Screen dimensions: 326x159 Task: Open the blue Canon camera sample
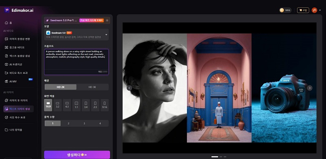click(284, 88)
